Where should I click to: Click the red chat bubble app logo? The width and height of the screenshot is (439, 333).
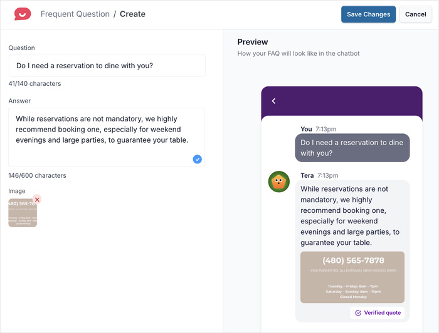coord(23,14)
